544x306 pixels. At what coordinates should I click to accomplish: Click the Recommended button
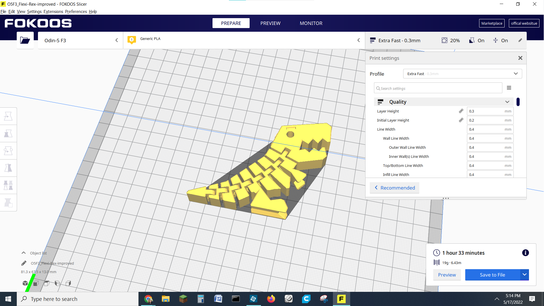(394, 188)
